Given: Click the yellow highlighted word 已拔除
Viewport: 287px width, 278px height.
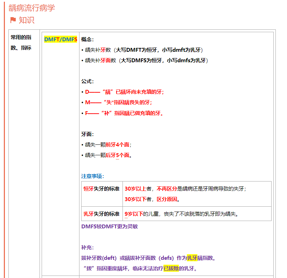Looking at the screenshot, I should pyautogui.click(x=171, y=269).
